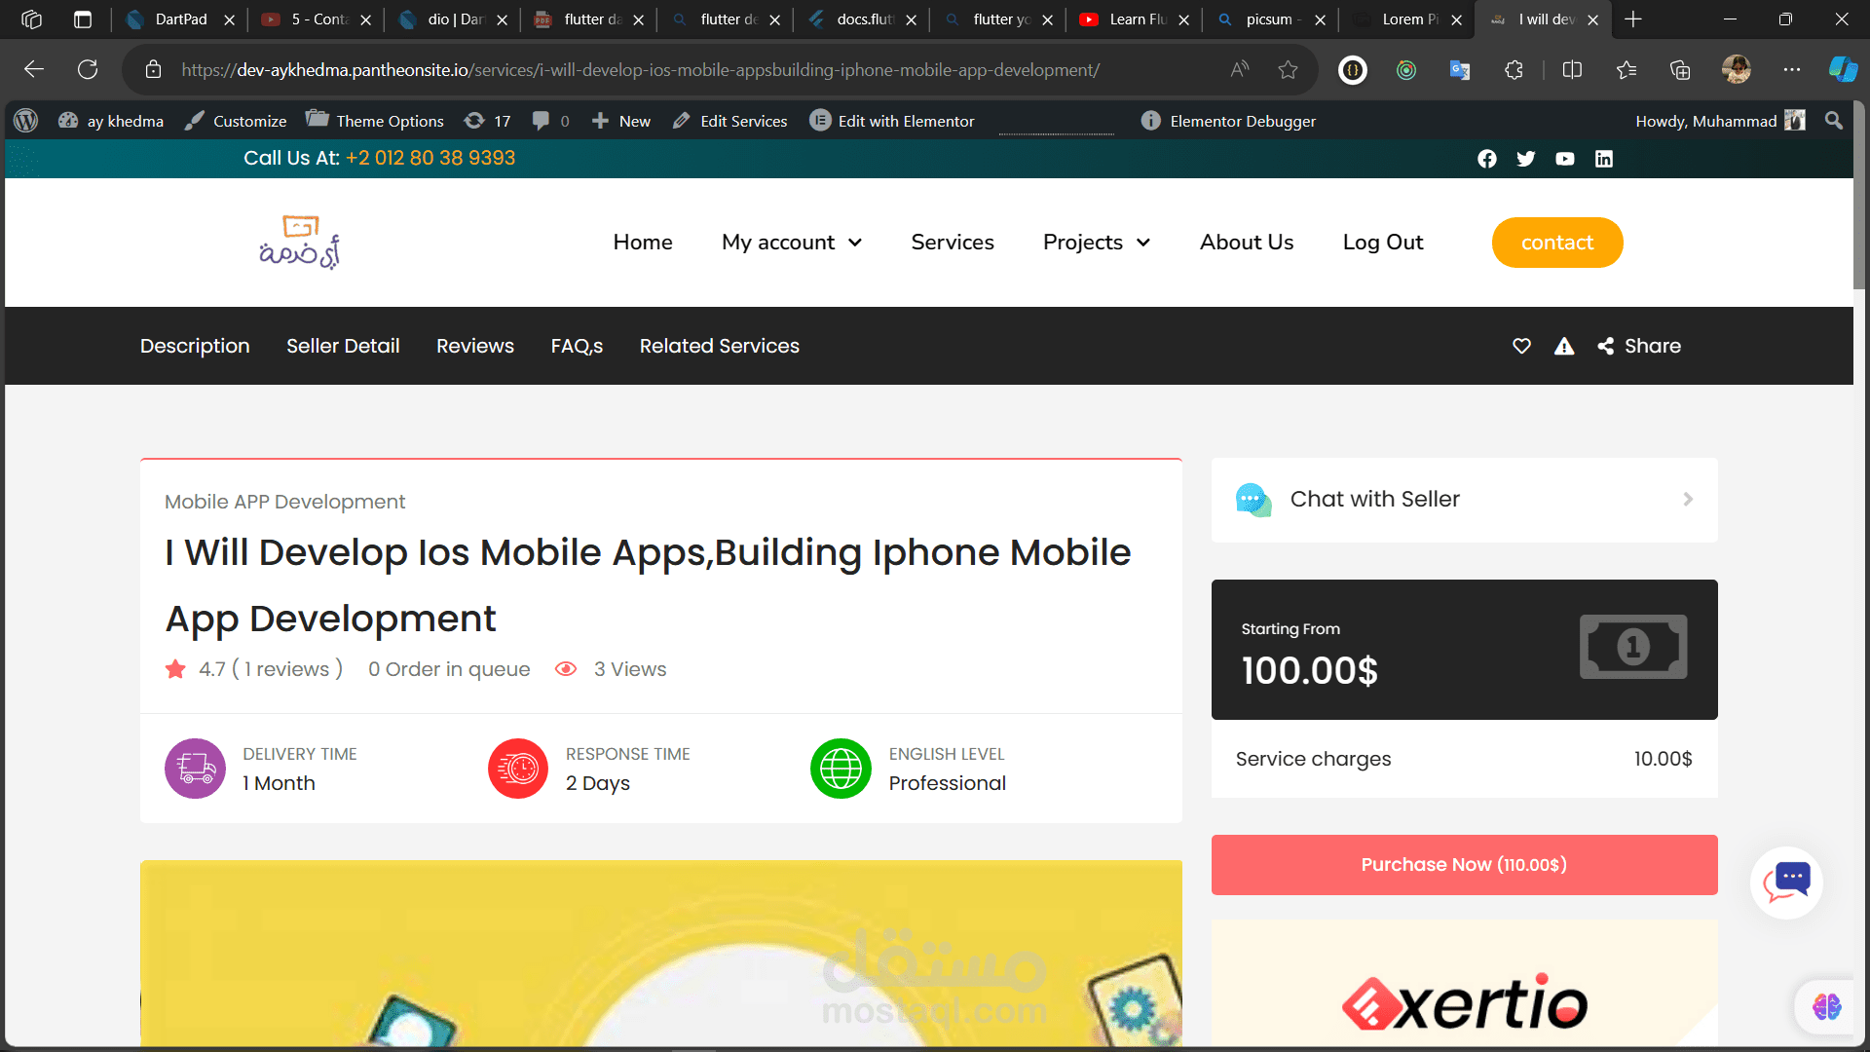Open WordPress admin search magnifier
The height and width of the screenshot is (1052, 1870).
1833,121
